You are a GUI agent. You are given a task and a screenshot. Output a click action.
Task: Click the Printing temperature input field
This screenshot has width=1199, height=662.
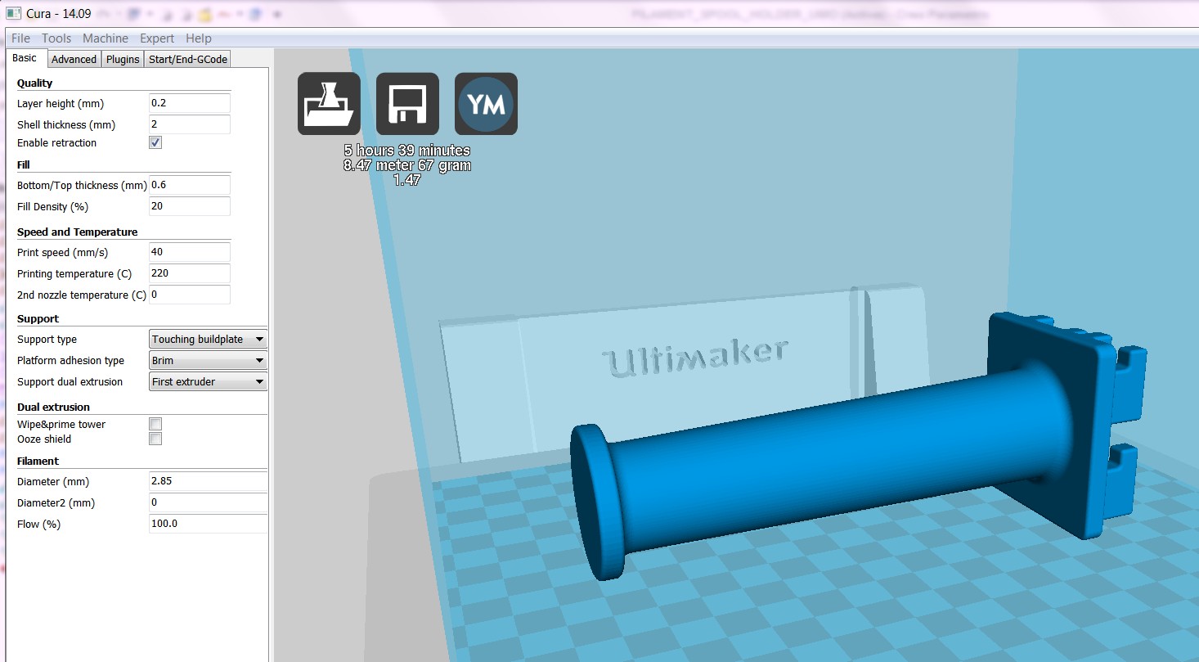tap(190, 273)
